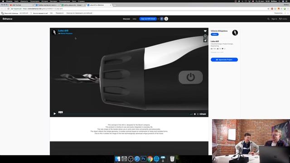Open Wi-Fi status in menu bar

tap(246, 1)
